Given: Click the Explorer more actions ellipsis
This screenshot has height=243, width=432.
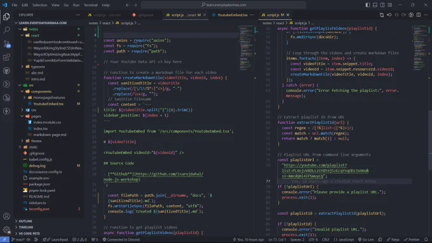Looking at the screenshot, I should (78, 15).
